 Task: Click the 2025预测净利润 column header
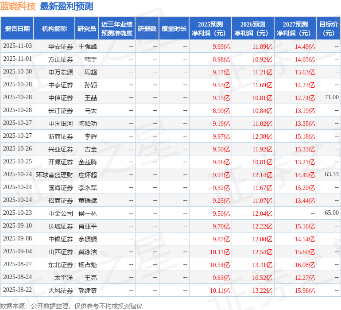click(210, 29)
